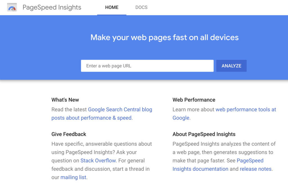Visit Stack Overflow from the feedback section
Viewport: 288px width, 186px height.
pyautogui.click(x=98, y=160)
